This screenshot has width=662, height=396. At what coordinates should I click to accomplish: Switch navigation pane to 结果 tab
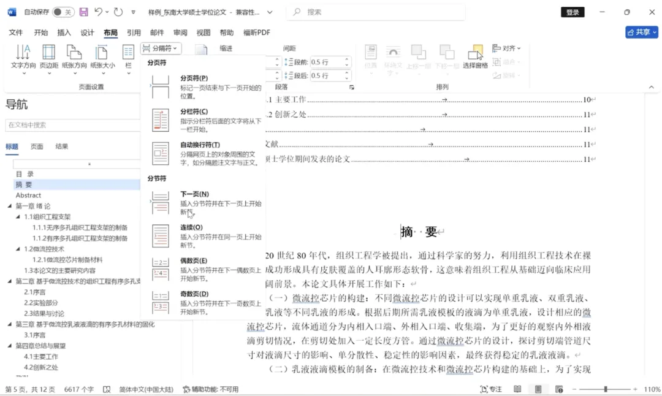[x=62, y=147]
